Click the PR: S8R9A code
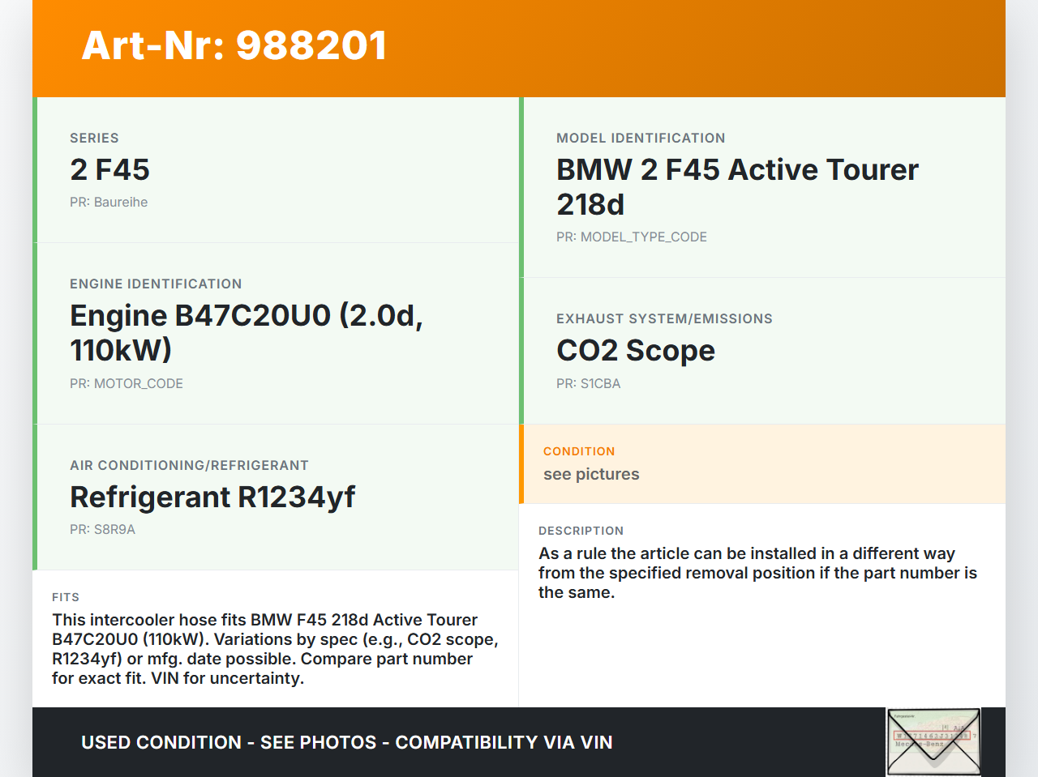Image resolution: width=1038 pixels, height=777 pixels. click(x=102, y=530)
